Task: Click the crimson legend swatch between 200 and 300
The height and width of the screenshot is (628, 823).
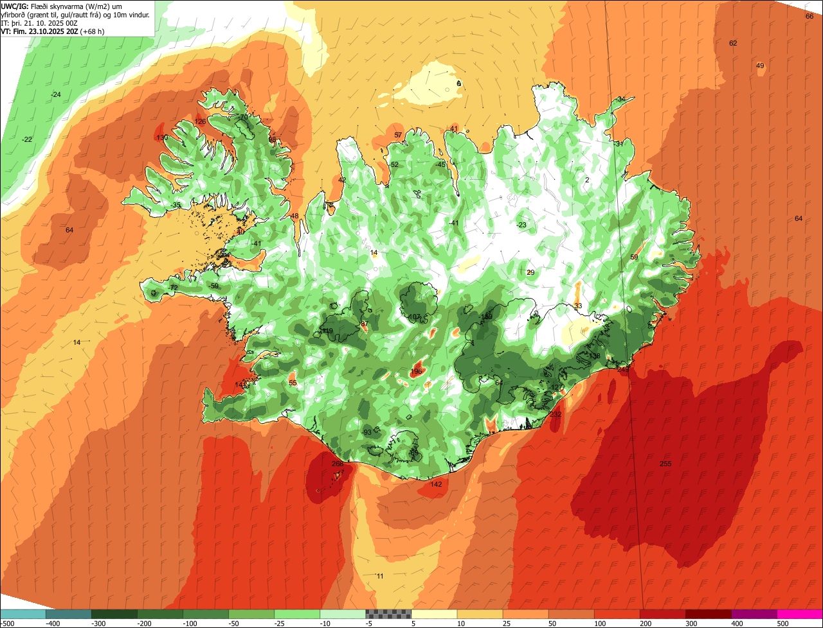Action: (x=663, y=614)
